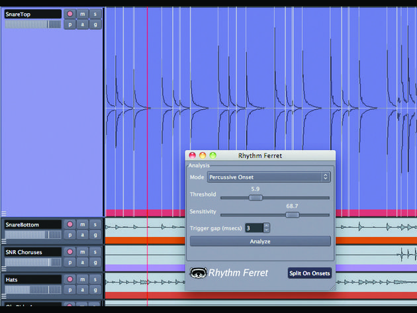Image resolution: width=417 pixels, height=313 pixels.
Task: Open the Mode dropdown showing Percussive Onset
Action: (x=269, y=177)
